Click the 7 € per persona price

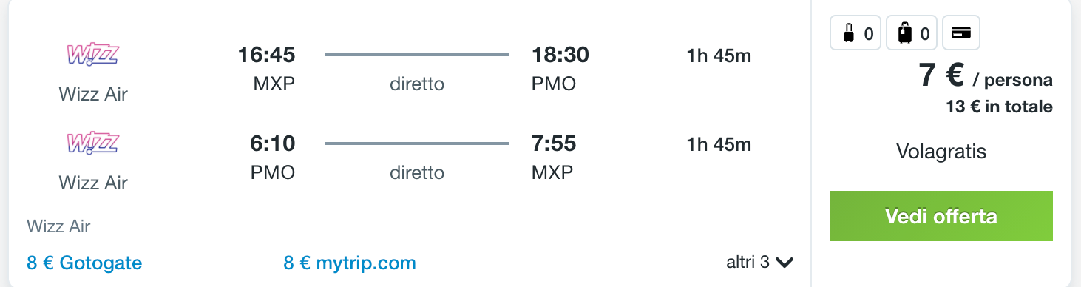(985, 76)
